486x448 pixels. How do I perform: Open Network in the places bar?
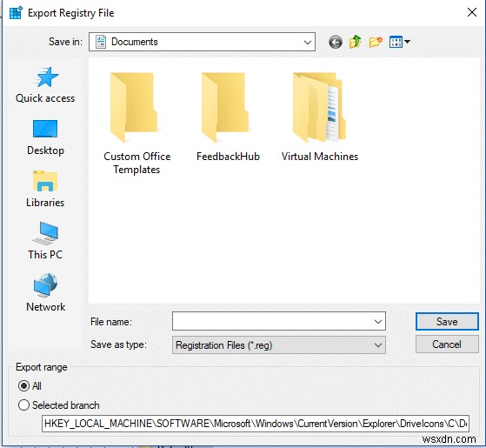45,292
